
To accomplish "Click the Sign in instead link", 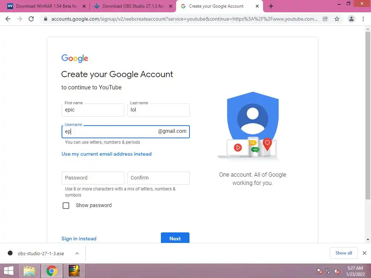I will [79, 239].
